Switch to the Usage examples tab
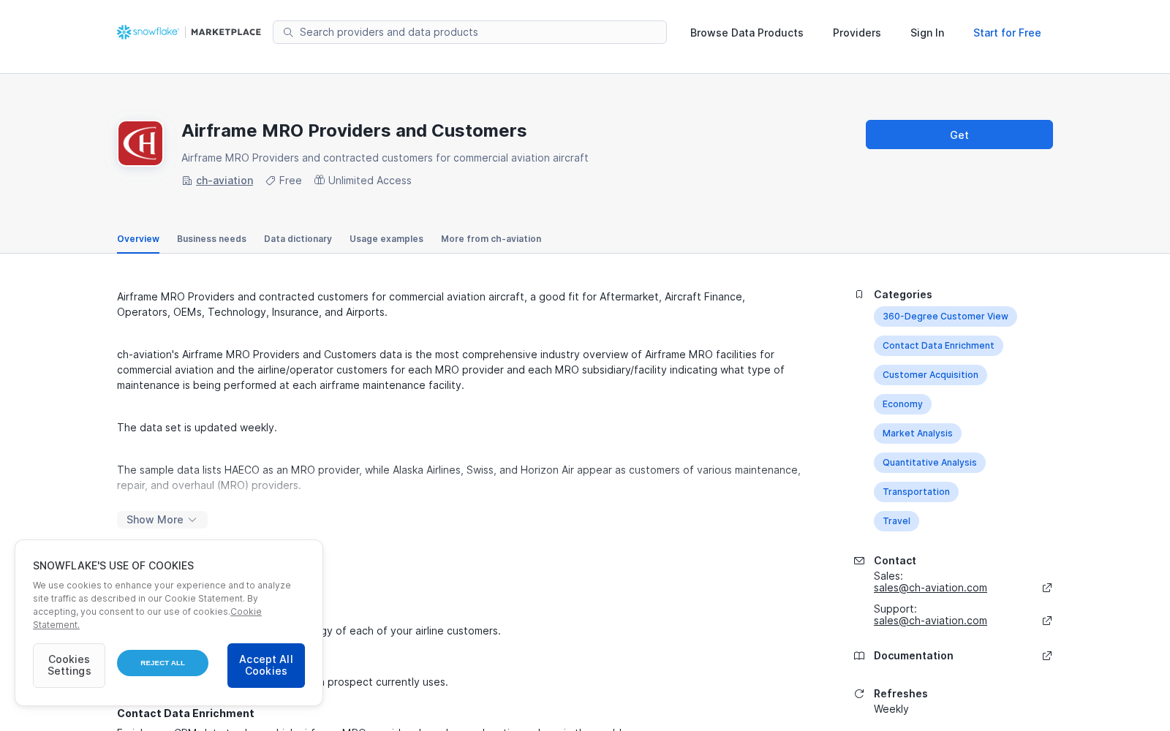 tap(386, 239)
